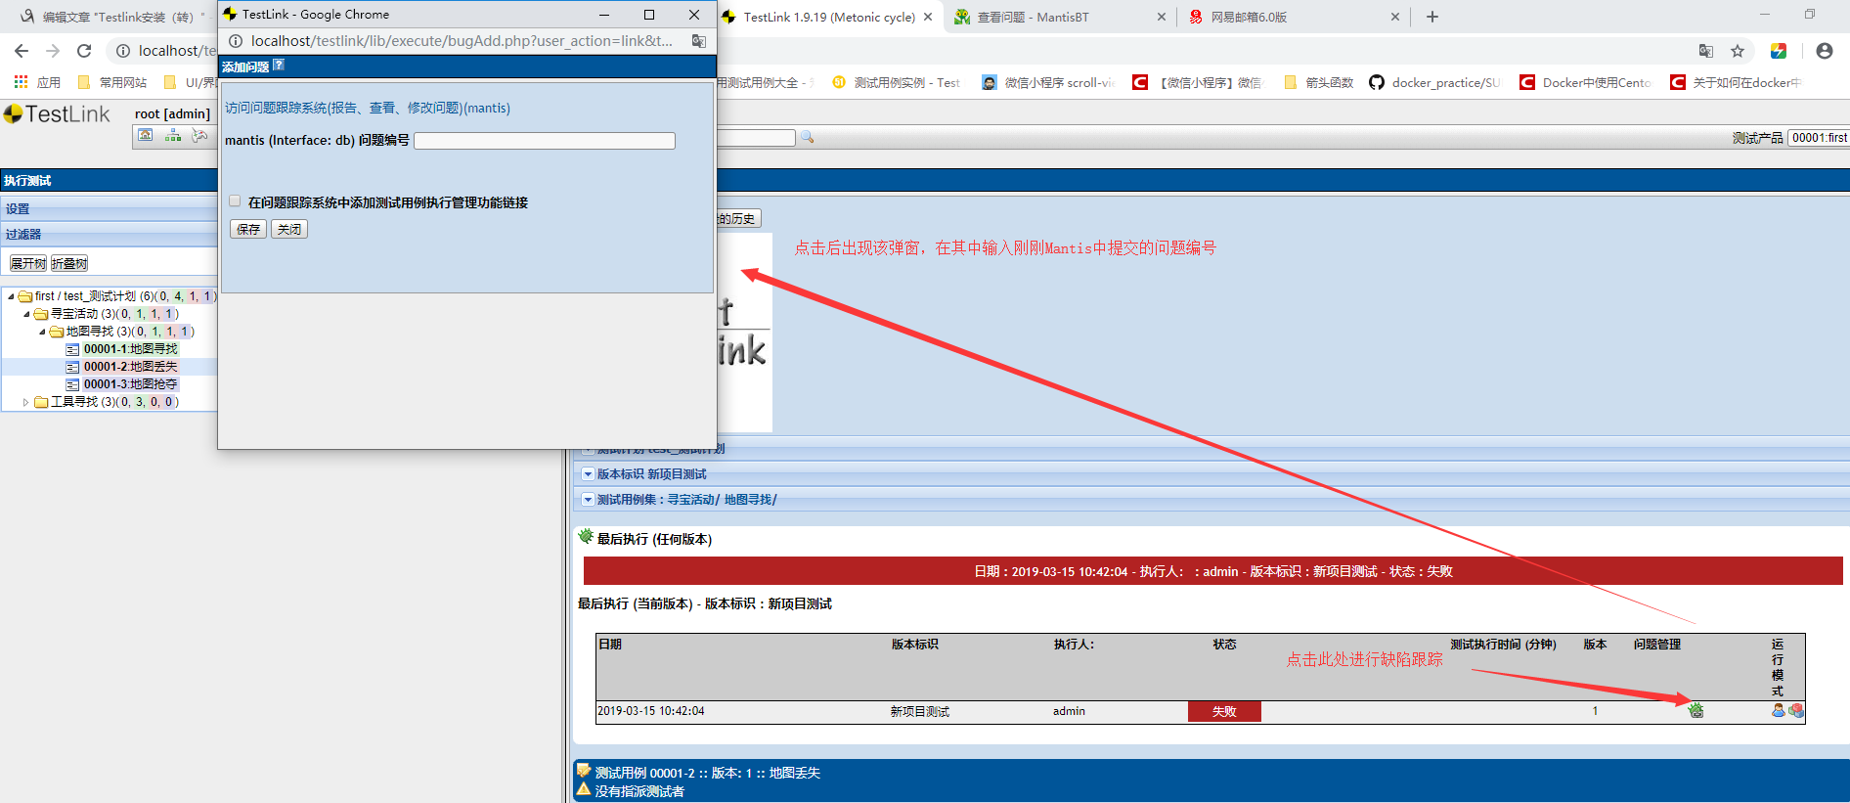Open the 测试用例实例 - Test bookmark
1850x803 pixels.
coord(897,82)
